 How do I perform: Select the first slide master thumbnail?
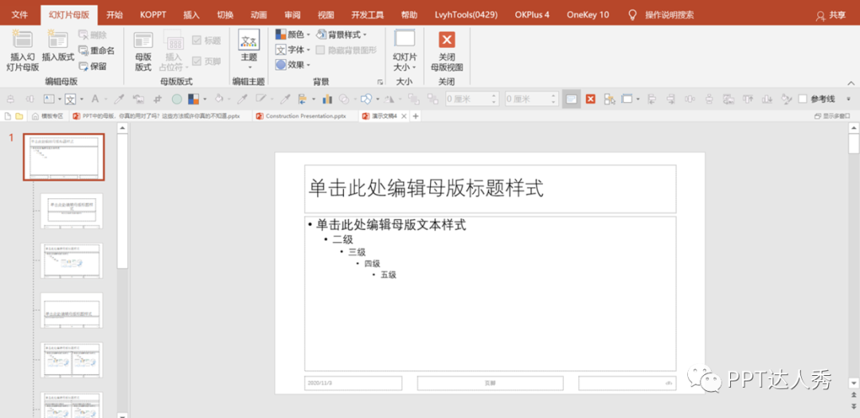point(64,157)
